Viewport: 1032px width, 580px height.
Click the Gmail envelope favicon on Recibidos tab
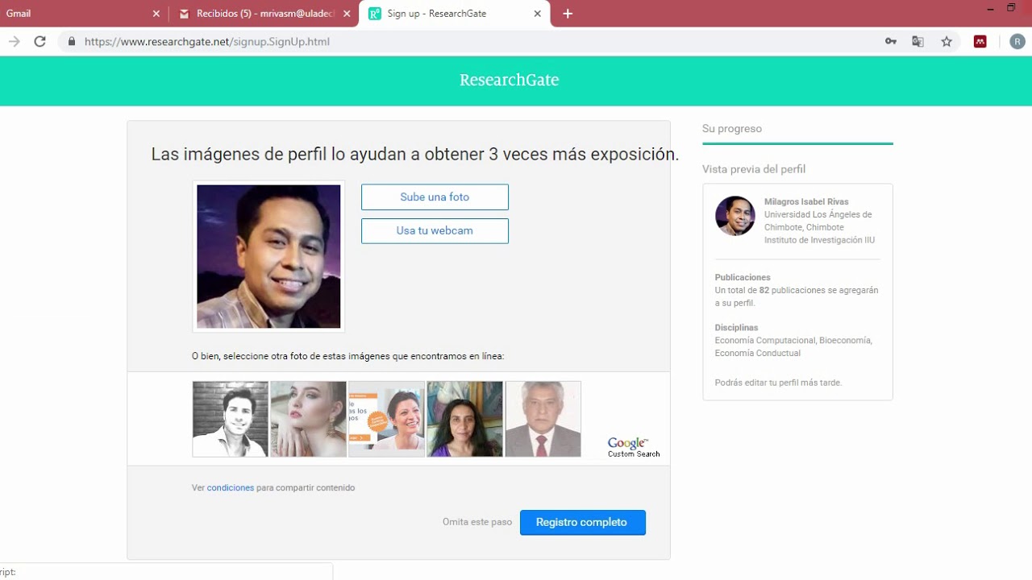[x=184, y=14]
